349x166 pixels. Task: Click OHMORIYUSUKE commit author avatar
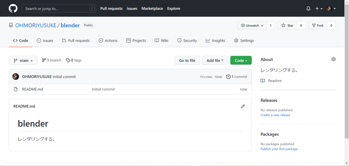pos(16,77)
